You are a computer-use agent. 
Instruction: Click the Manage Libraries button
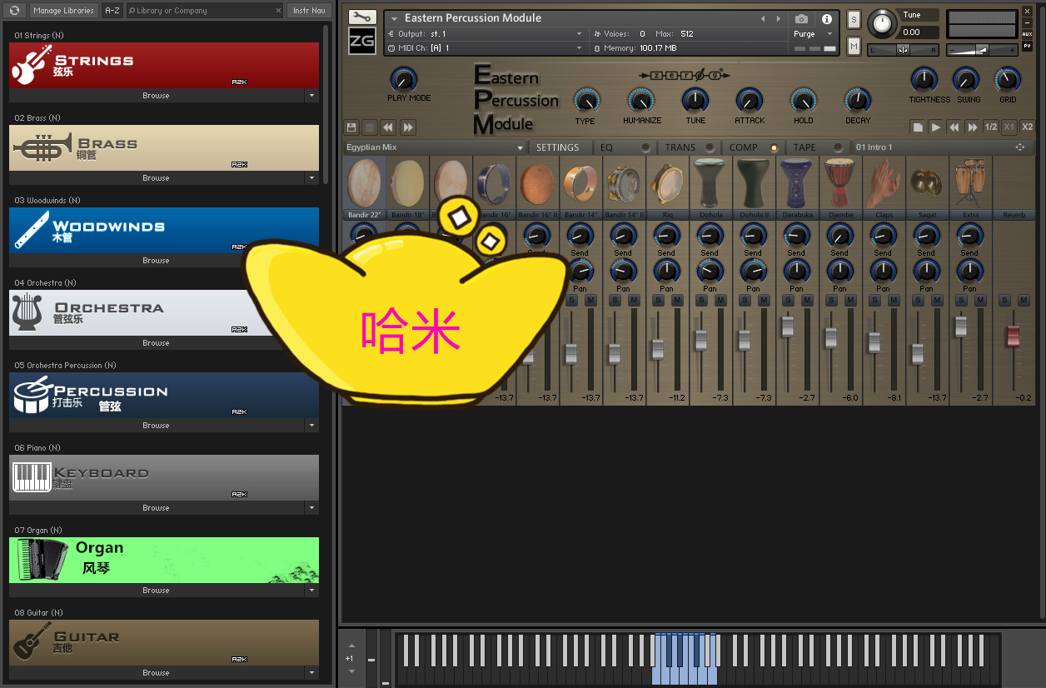pyautogui.click(x=63, y=11)
